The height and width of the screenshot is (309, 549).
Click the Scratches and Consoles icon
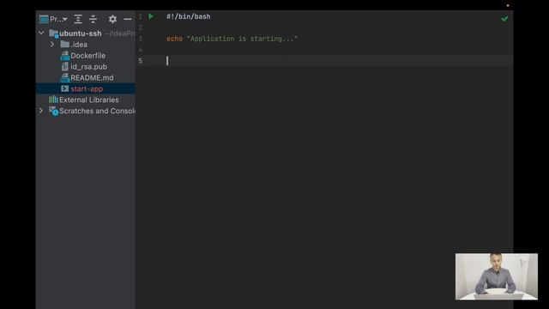53,111
